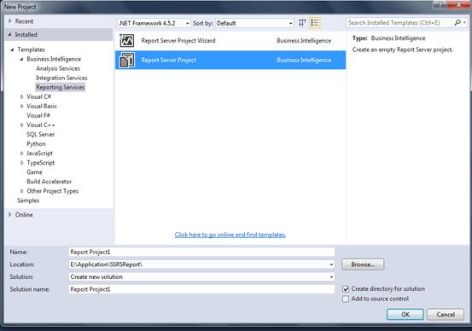Open the dialog help question mark
The height and width of the screenshot is (331, 472).
(440, 4)
